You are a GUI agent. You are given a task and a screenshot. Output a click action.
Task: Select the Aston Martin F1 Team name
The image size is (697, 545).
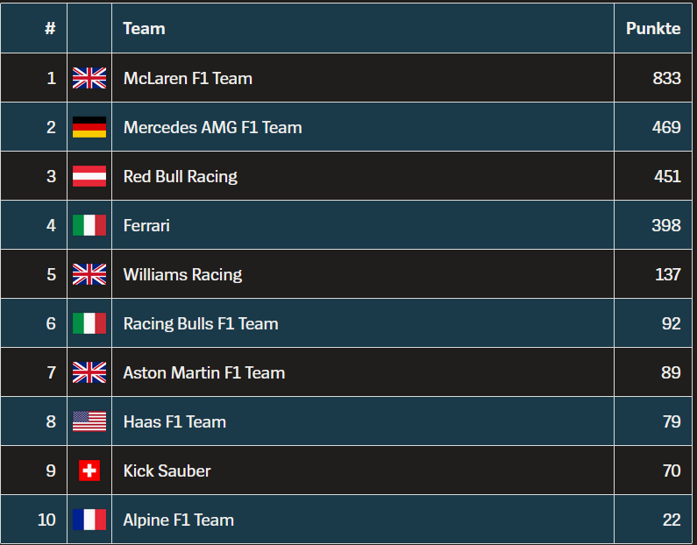203,372
